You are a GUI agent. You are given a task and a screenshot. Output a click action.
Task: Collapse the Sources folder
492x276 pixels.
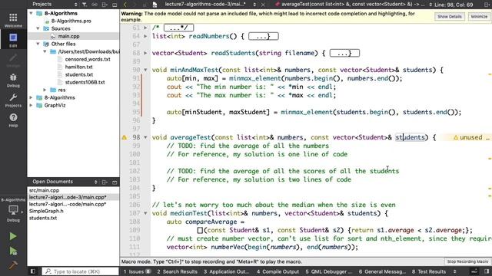pyautogui.click(x=38, y=28)
